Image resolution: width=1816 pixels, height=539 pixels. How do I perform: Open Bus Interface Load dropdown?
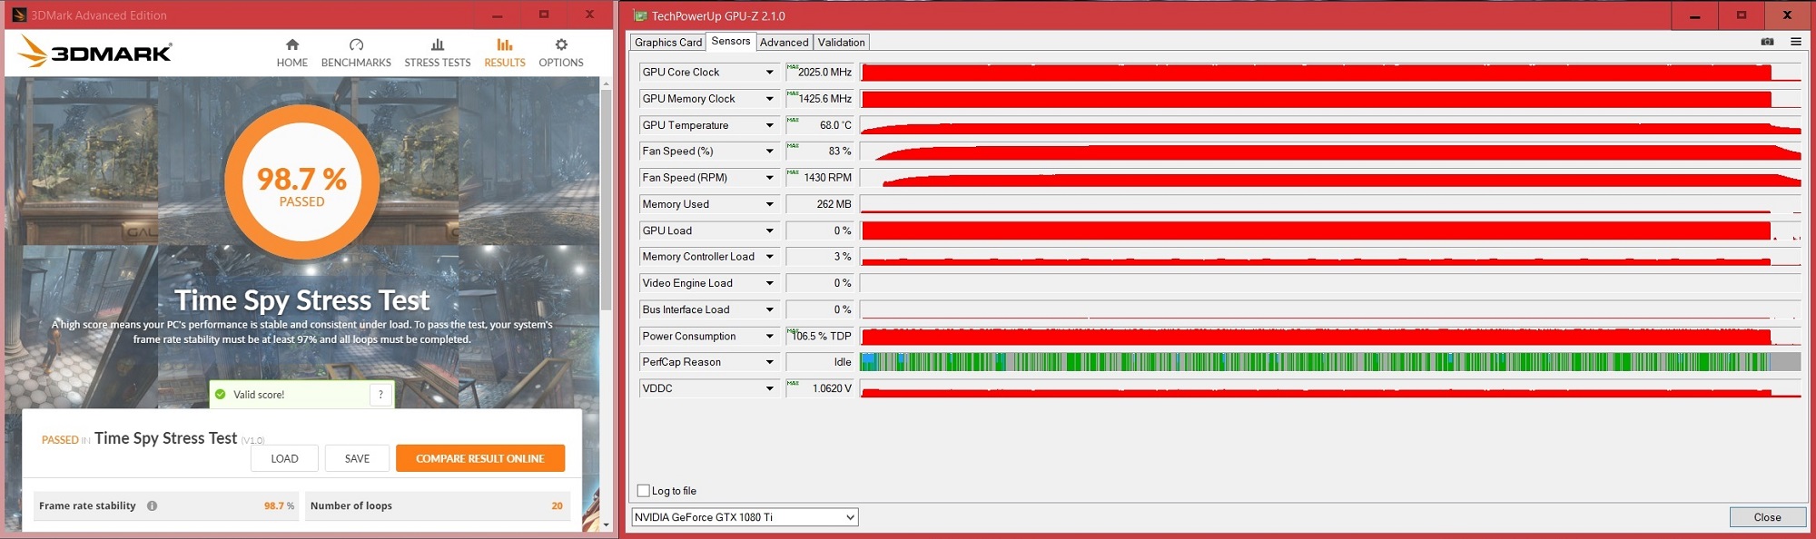coord(769,309)
